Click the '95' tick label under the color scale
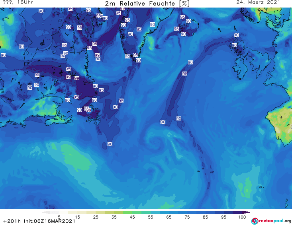Viewport: 292px width, 225px height. (x=223, y=217)
